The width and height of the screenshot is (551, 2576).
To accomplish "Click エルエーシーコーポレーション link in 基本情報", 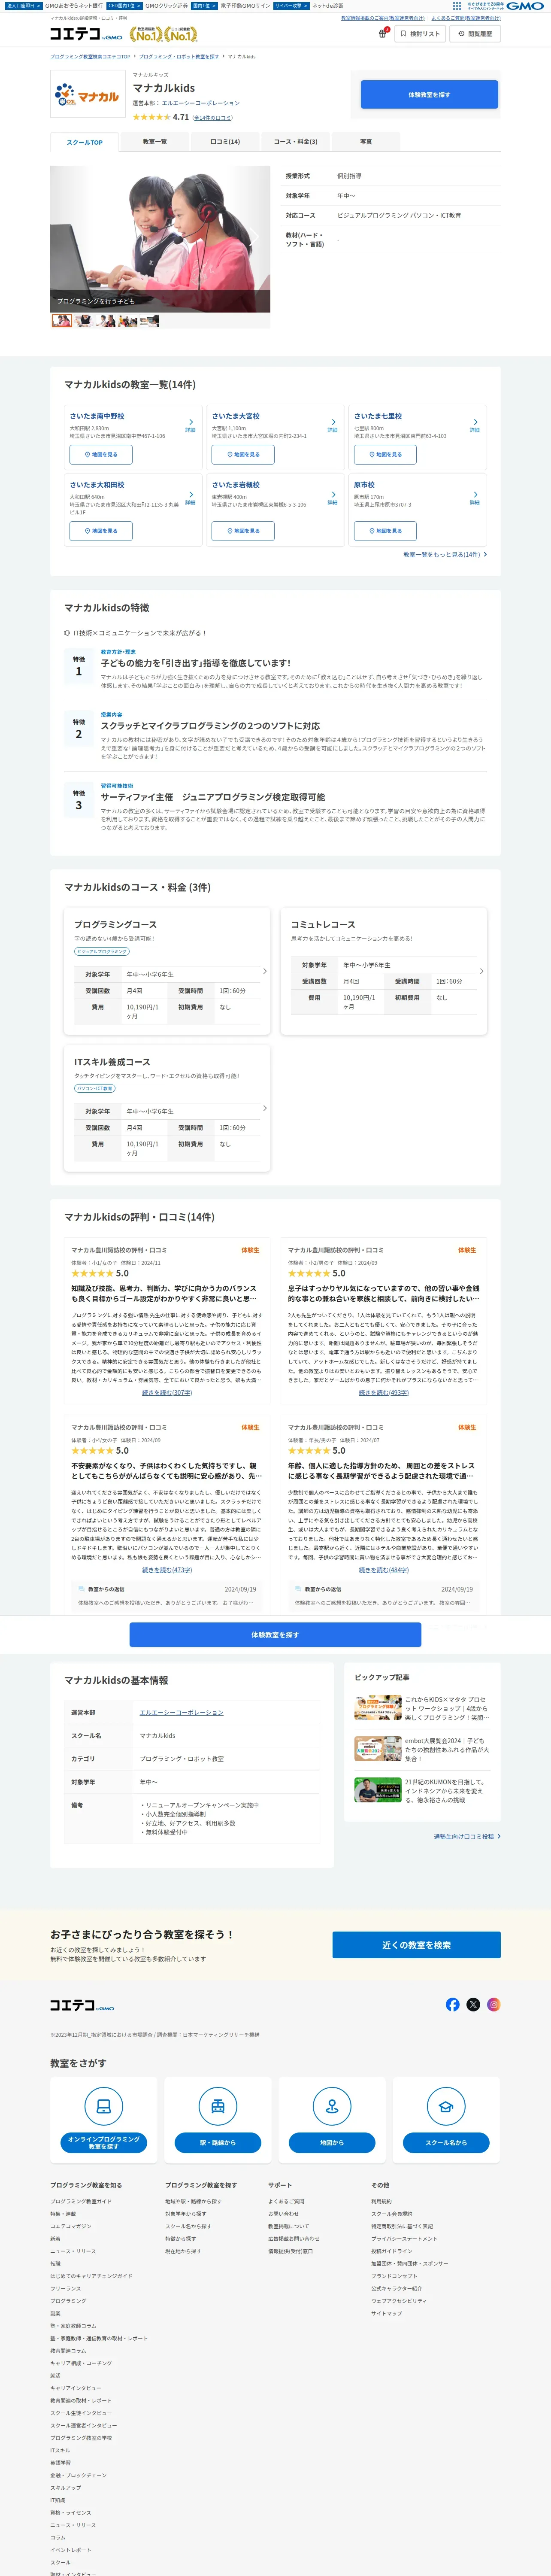I will click(181, 1713).
